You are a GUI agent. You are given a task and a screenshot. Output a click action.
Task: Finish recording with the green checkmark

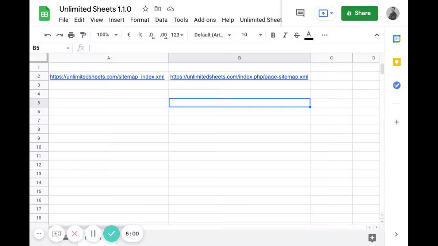pyautogui.click(x=112, y=234)
